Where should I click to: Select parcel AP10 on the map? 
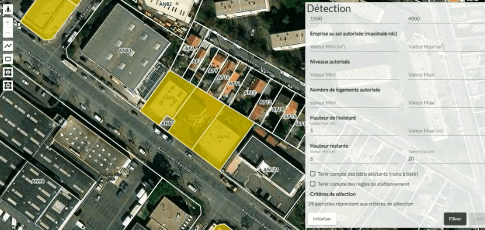pyautogui.click(x=223, y=77)
